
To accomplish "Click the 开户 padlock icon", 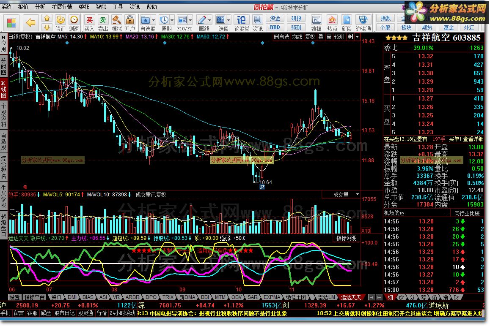I will point(129,20).
